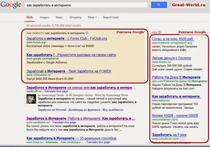The width and height of the screenshot is (210, 147).
Task: Click the www.tradernet.ru/reg/index7.asp URL
Action: coord(172,43)
